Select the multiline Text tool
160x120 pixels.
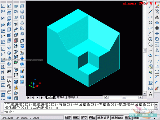click(x=150, y=94)
